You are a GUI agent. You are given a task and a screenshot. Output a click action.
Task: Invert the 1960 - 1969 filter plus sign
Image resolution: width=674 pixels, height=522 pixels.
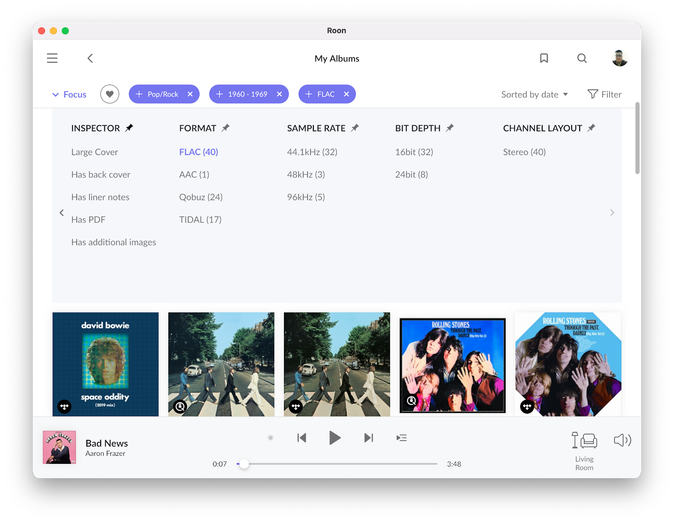(219, 94)
